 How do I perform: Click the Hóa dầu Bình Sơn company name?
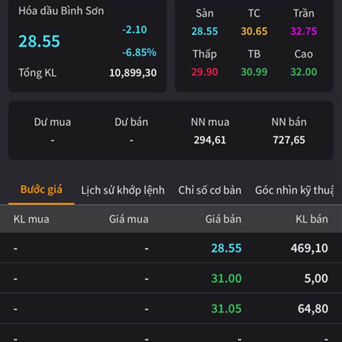pos(61,11)
